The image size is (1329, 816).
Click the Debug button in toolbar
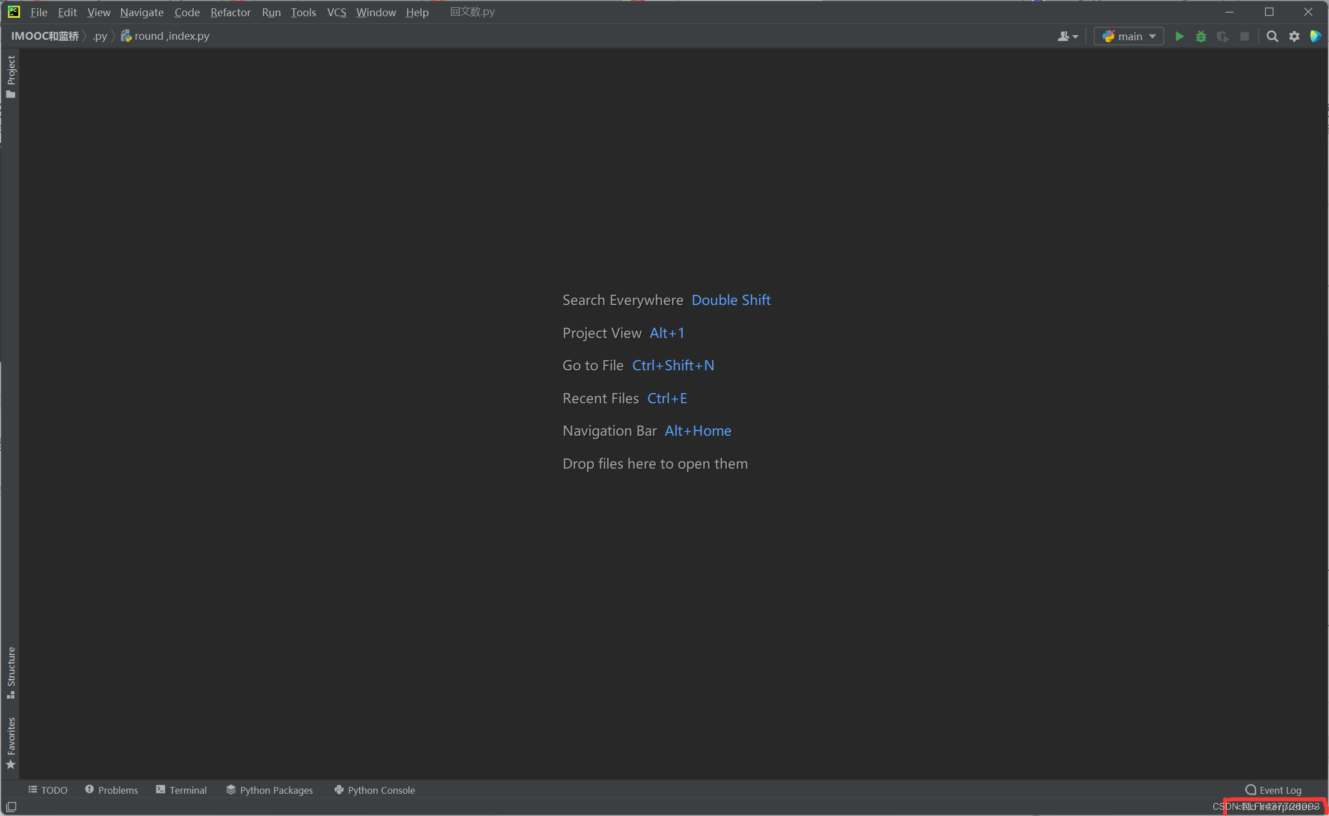pyautogui.click(x=1201, y=36)
